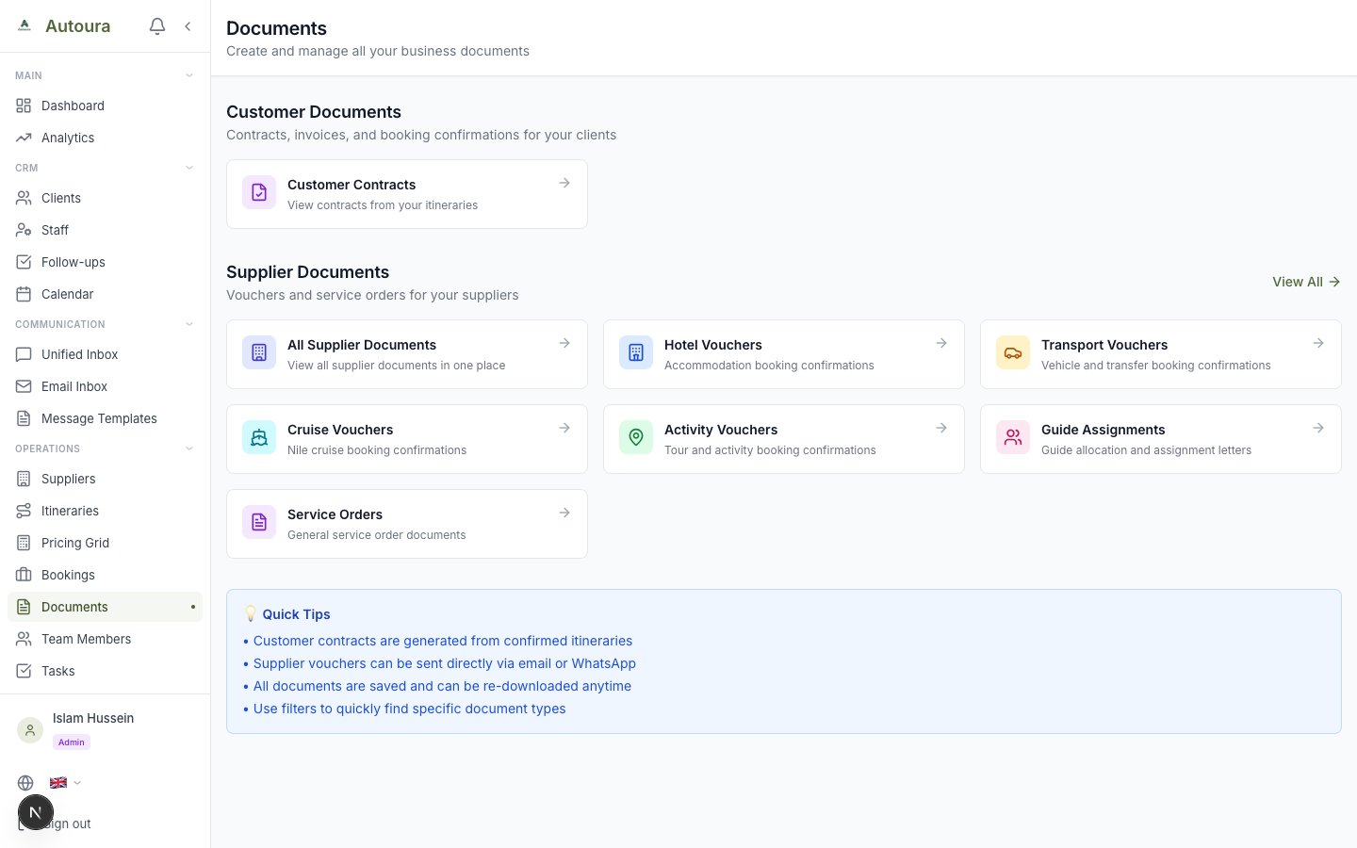Click the Hotel Vouchers blue building icon
1357x848 pixels.
(x=636, y=352)
